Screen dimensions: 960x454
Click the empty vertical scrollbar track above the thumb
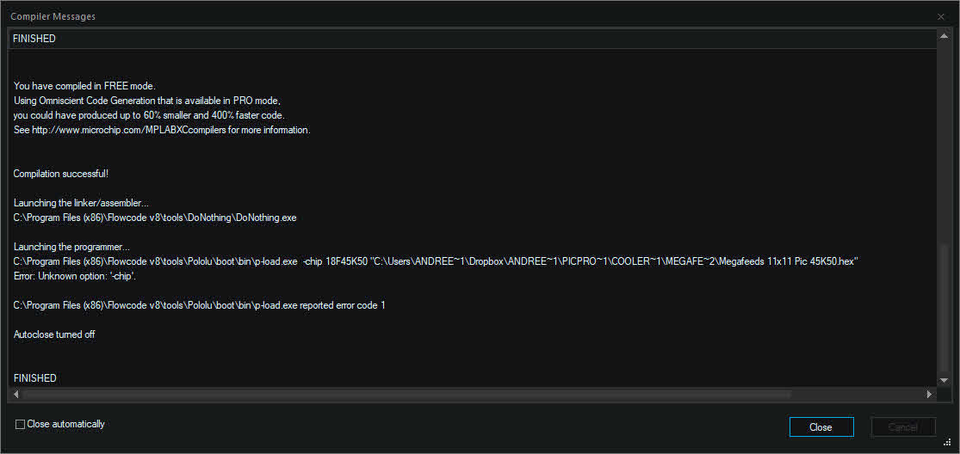pyautogui.click(x=944, y=144)
